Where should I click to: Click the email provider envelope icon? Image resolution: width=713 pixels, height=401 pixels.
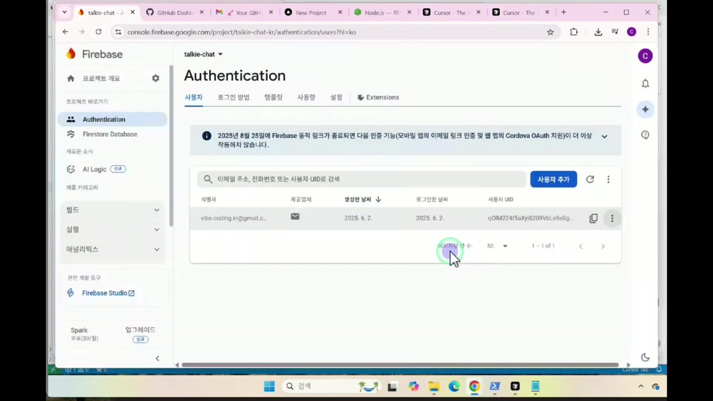coord(295,217)
